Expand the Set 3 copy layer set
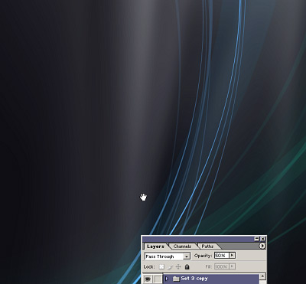This screenshot has width=306, height=284. 167,279
